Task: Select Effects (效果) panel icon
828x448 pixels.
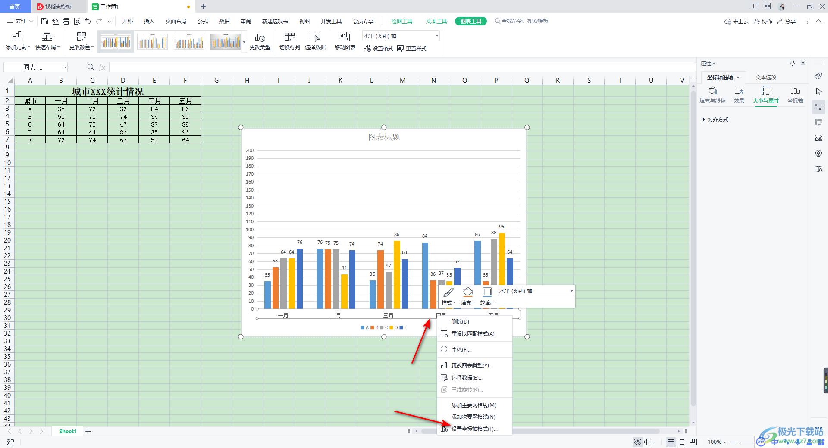Action: [x=739, y=95]
